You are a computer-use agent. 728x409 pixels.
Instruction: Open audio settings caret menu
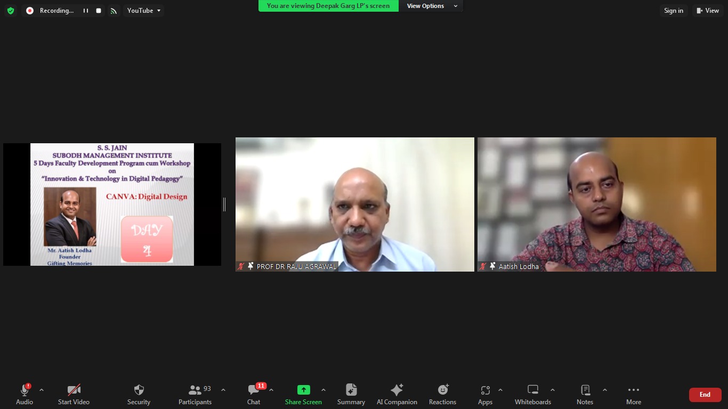click(x=42, y=390)
